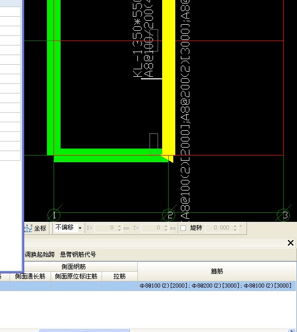The image size is (297, 332).
Task: Click the KL-1 350*550 beam label
Action: tap(137, 39)
